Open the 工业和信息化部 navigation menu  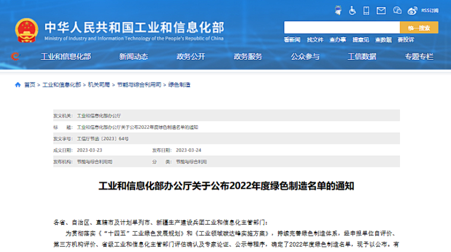(65, 57)
